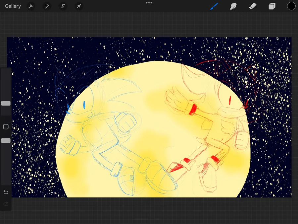The height and width of the screenshot is (224, 298).
Task: Activate the Selection S-shaped tool
Action: pyautogui.click(x=63, y=6)
